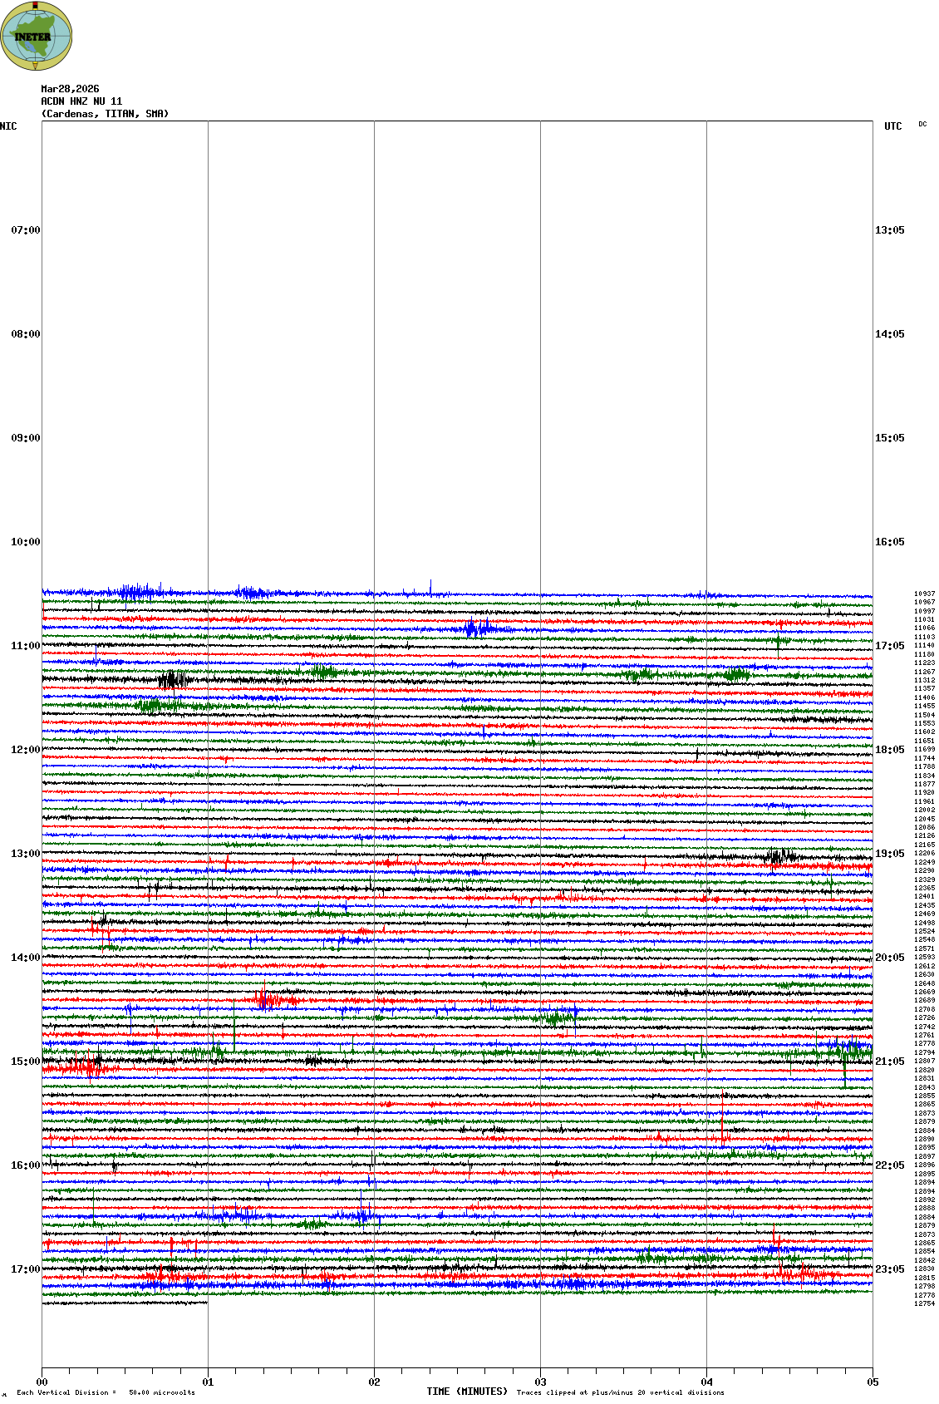Click the 19:05 UTC time marker
This screenshot has width=939, height=1404.
click(x=889, y=854)
